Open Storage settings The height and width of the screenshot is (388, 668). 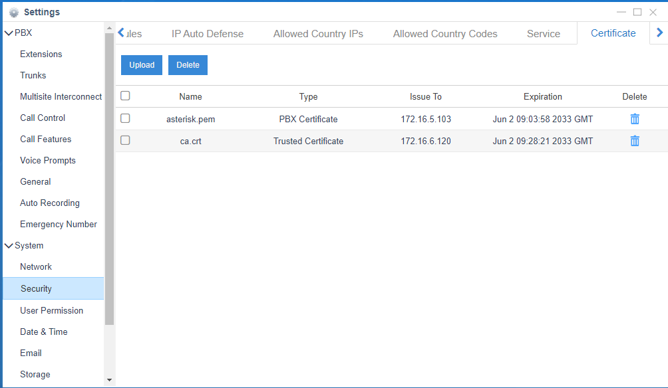click(35, 375)
